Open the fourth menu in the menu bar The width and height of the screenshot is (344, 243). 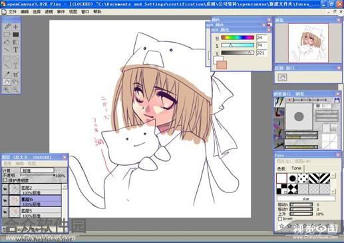pyautogui.click(x=49, y=12)
